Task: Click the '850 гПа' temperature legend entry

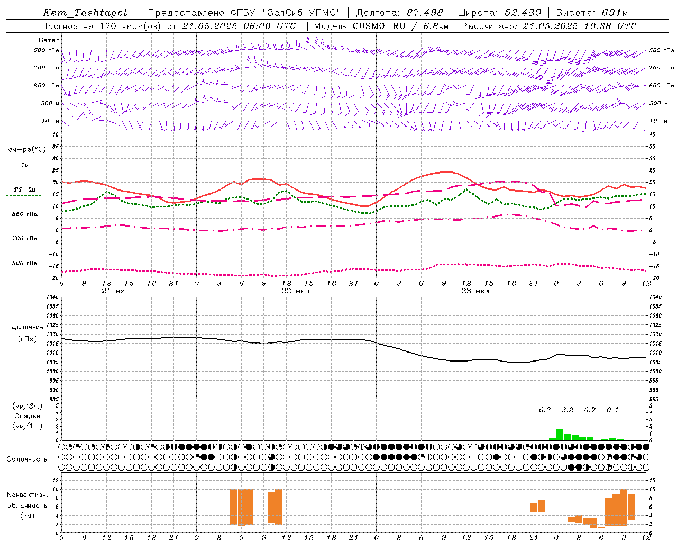Action: coord(25,214)
